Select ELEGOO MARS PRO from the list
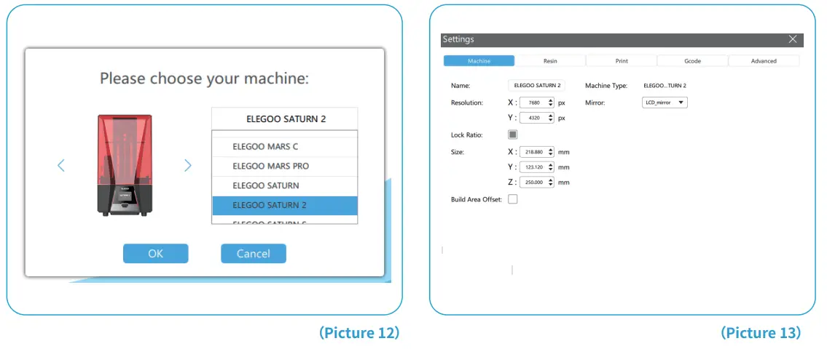 coord(285,167)
